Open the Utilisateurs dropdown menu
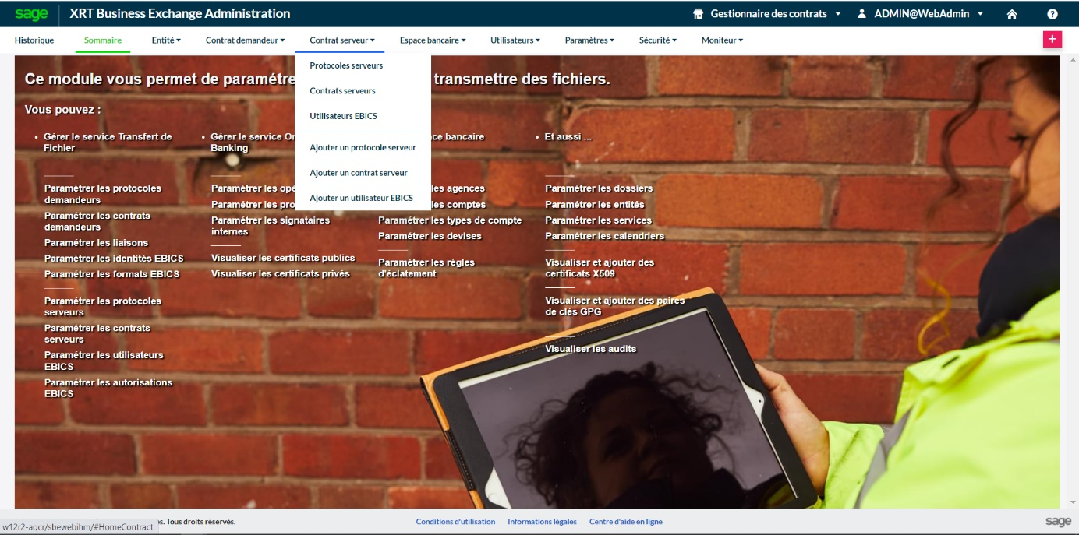This screenshot has width=1079, height=535. (515, 40)
